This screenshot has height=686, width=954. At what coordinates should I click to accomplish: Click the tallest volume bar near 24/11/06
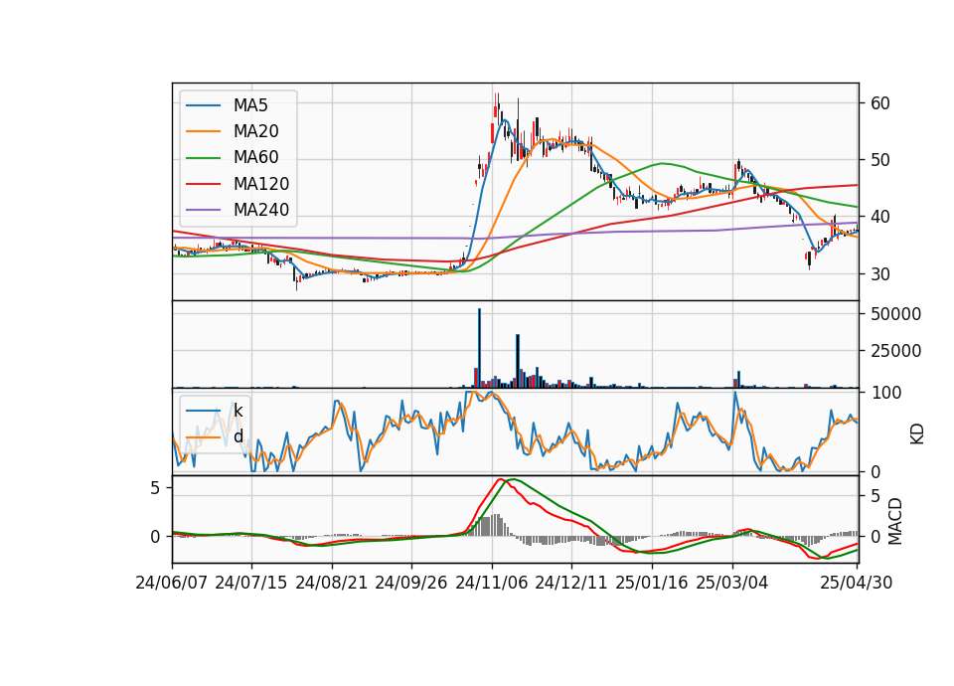(479, 348)
